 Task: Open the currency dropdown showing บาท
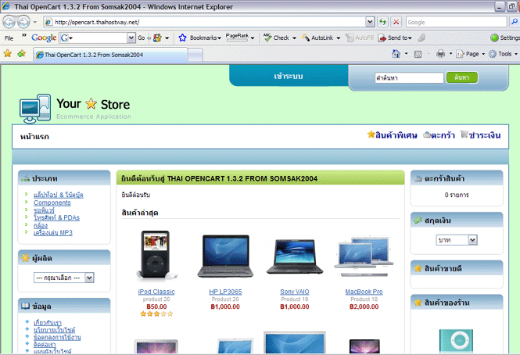(472, 239)
